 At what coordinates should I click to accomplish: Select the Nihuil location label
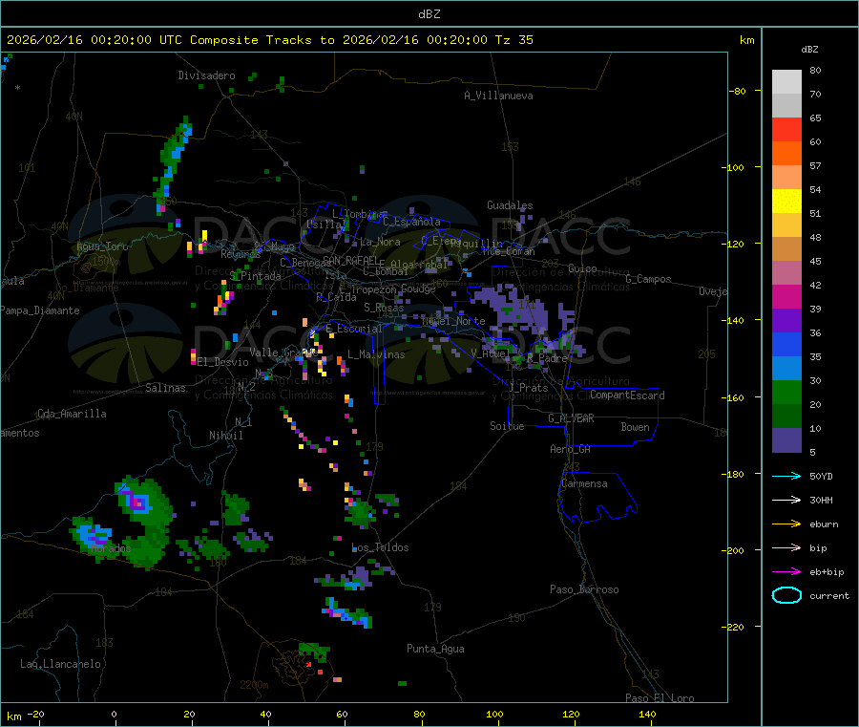(x=225, y=436)
